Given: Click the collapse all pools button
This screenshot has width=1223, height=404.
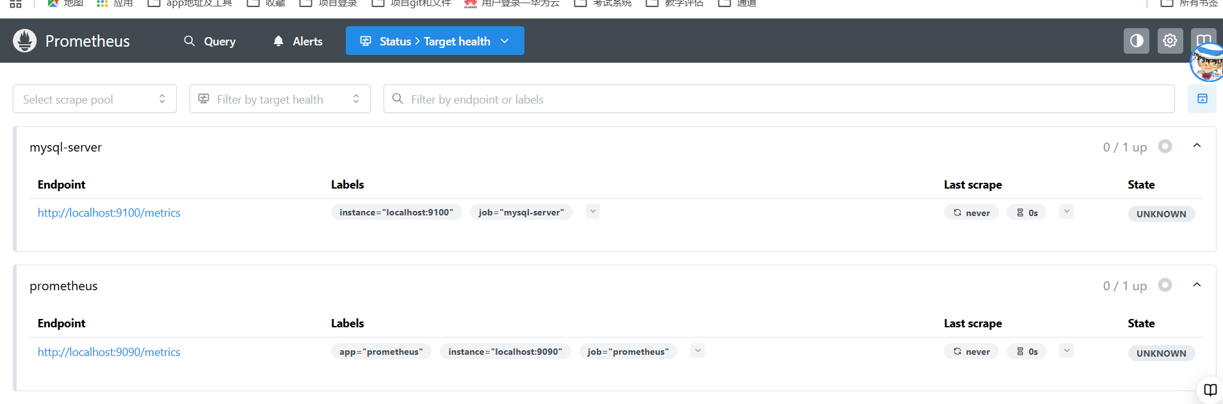Looking at the screenshot, I should 1202,99.
